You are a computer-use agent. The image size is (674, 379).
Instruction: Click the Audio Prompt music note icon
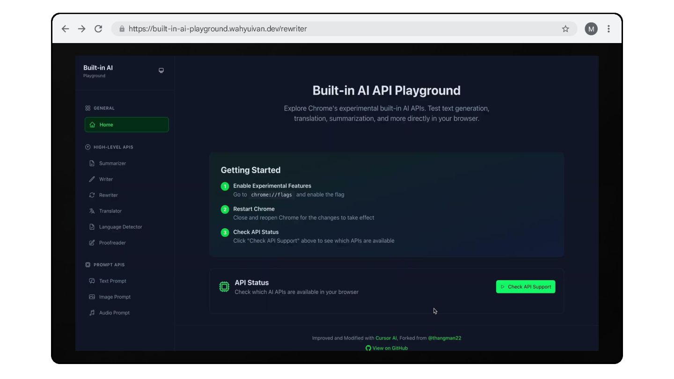(x=92, y=313)
